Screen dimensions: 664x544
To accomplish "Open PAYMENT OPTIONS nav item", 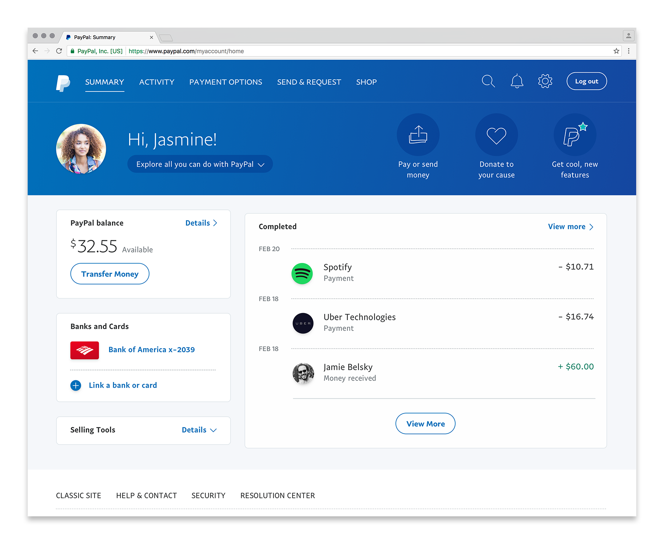I will point(226,82).
